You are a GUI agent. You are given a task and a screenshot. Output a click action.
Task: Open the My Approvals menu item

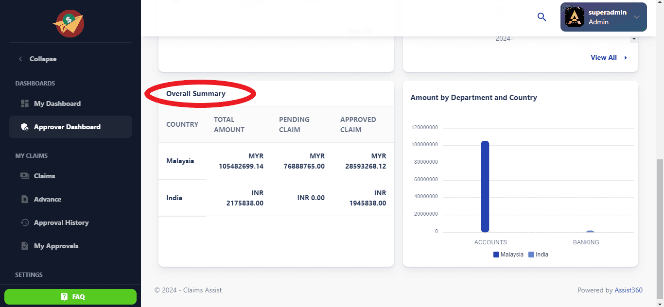point(56,246)
